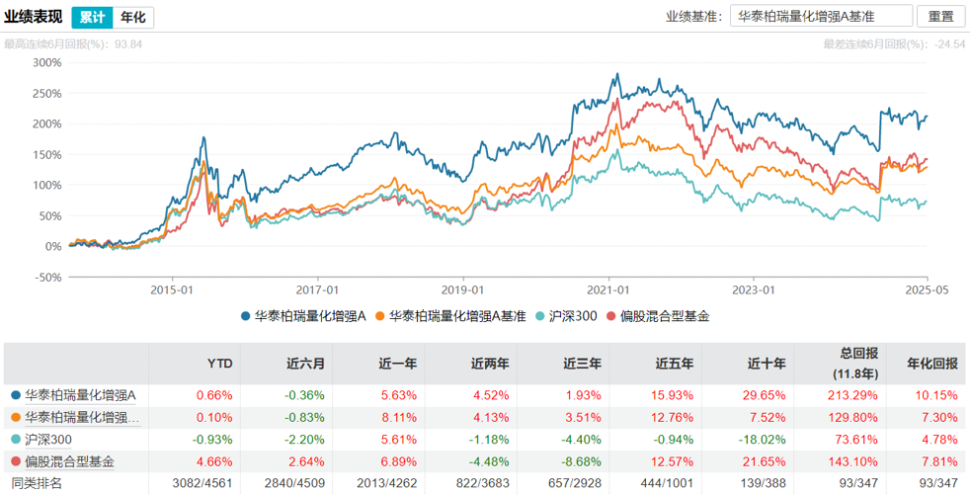
Task: Click the orange 华泰柏瑞量化增强A基准 legend dot
Action: (x=381, y=317)
